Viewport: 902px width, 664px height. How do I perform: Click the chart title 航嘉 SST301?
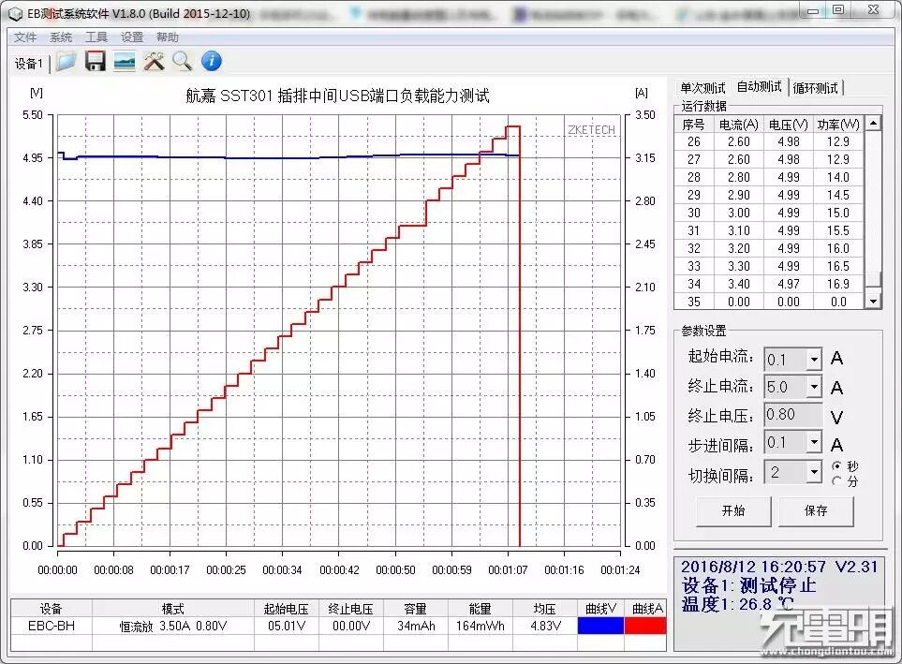pos(337,96)
